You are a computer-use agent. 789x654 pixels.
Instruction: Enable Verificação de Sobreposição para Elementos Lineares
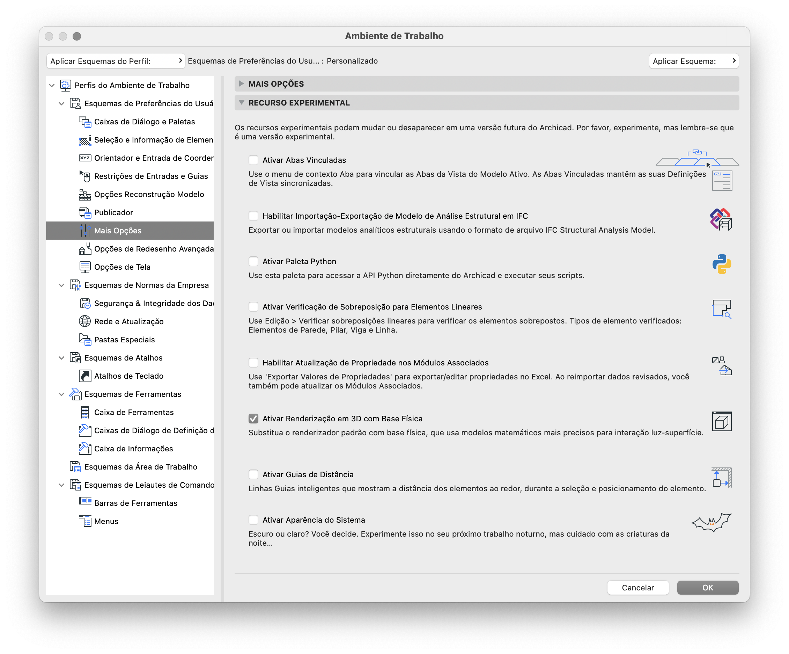[253, 307]
